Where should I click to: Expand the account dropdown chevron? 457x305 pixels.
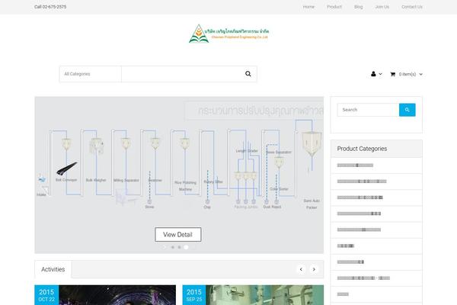380,74
